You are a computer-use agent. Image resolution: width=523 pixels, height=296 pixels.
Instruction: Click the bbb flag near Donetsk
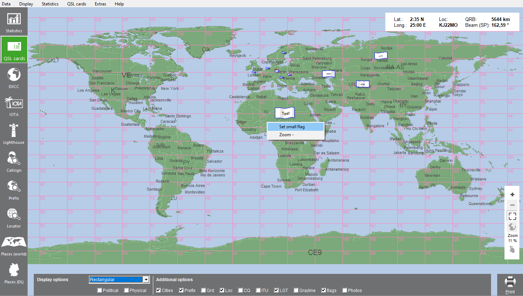[x=328, y=74]
